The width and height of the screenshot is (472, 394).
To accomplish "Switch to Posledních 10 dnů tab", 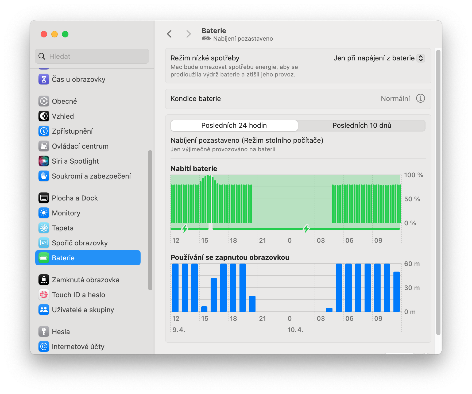I will pos(362,126).
